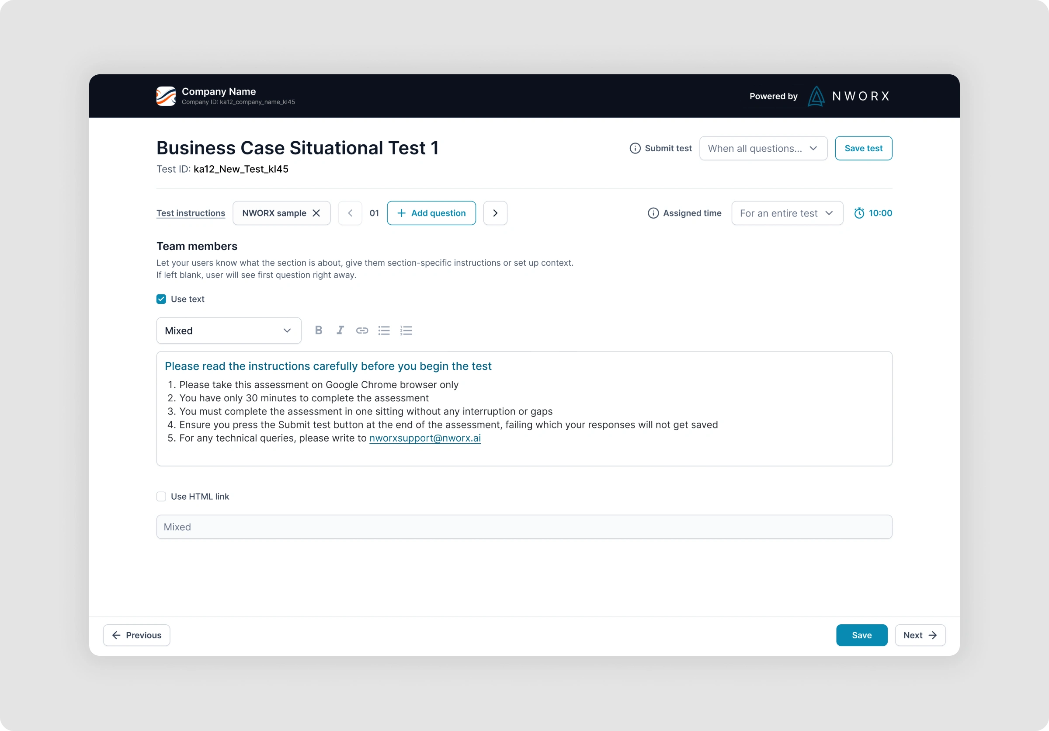Click the Assigned time info icon

[653, 213]
